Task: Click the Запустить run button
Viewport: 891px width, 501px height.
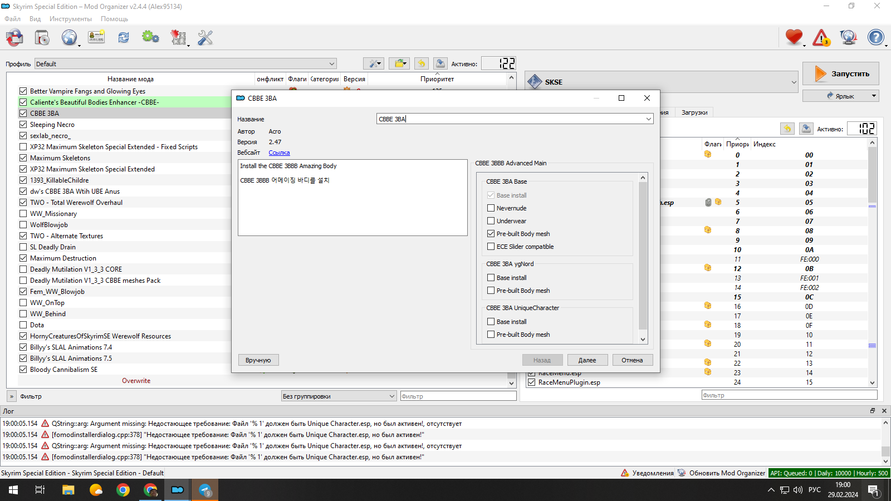Action: click(x=841, y=73)
